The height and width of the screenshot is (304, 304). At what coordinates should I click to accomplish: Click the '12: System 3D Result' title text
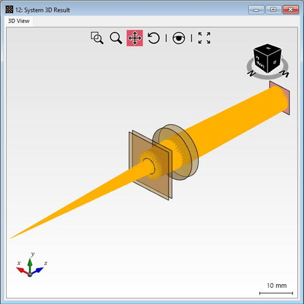(x=43, y=10)
